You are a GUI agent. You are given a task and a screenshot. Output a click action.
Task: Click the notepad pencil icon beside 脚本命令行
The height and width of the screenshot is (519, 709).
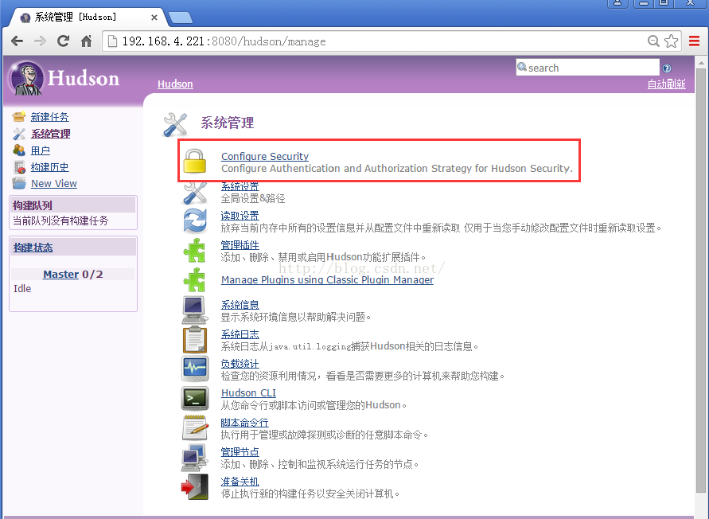[x=195, y=427]
